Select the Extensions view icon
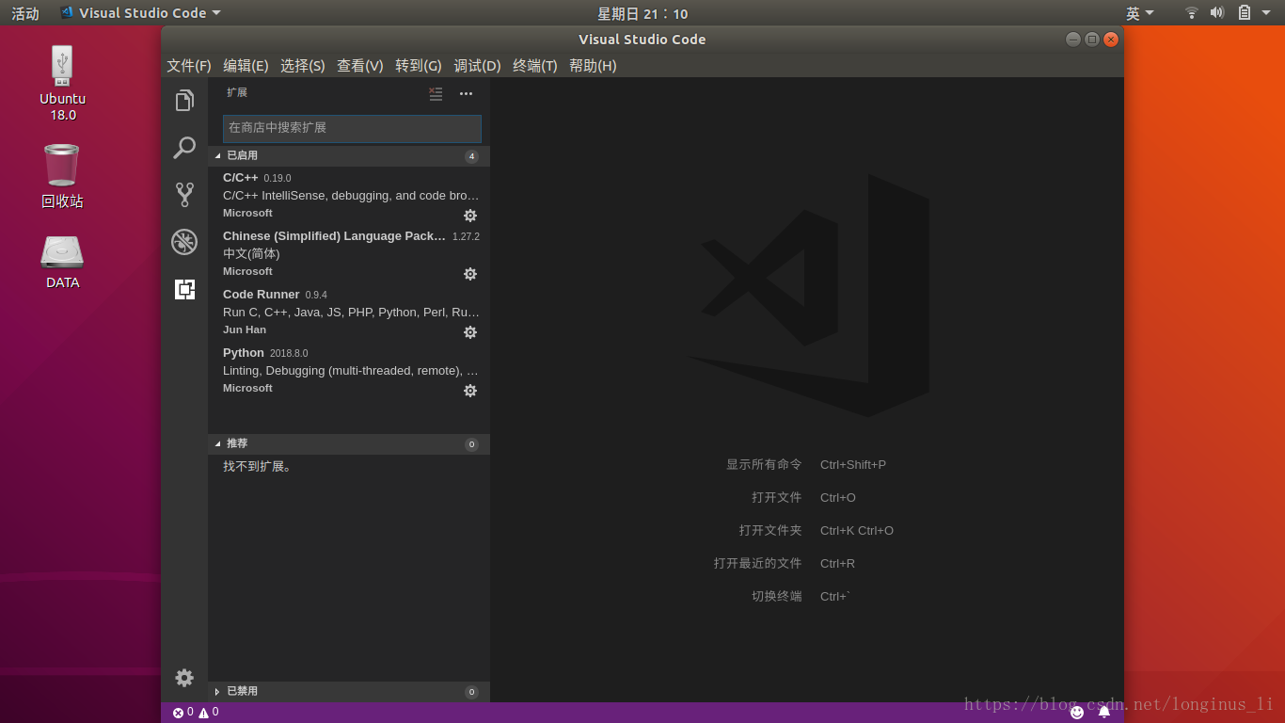This screenshot has height=723, width=1285. [x=184, y=289]
